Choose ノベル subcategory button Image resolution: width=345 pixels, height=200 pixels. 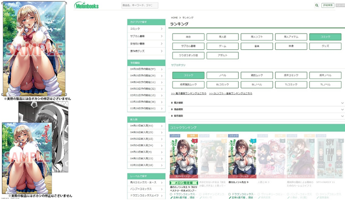222,75
